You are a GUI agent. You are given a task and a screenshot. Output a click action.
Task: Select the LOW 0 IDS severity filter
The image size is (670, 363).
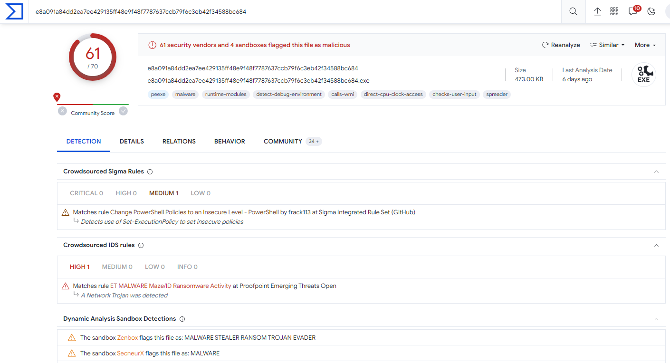coord(155,267)
